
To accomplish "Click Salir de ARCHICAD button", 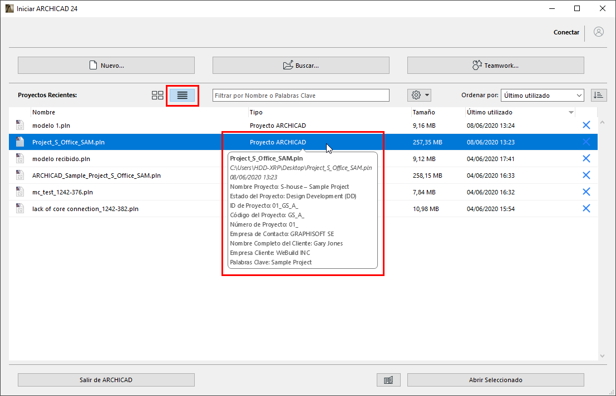I will [106, 379].
